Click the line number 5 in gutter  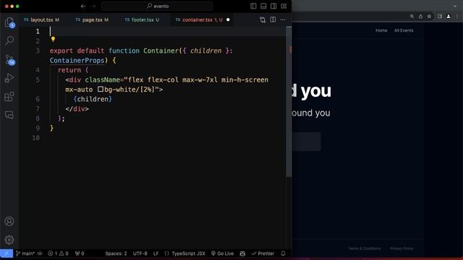(x=38, y=80)
